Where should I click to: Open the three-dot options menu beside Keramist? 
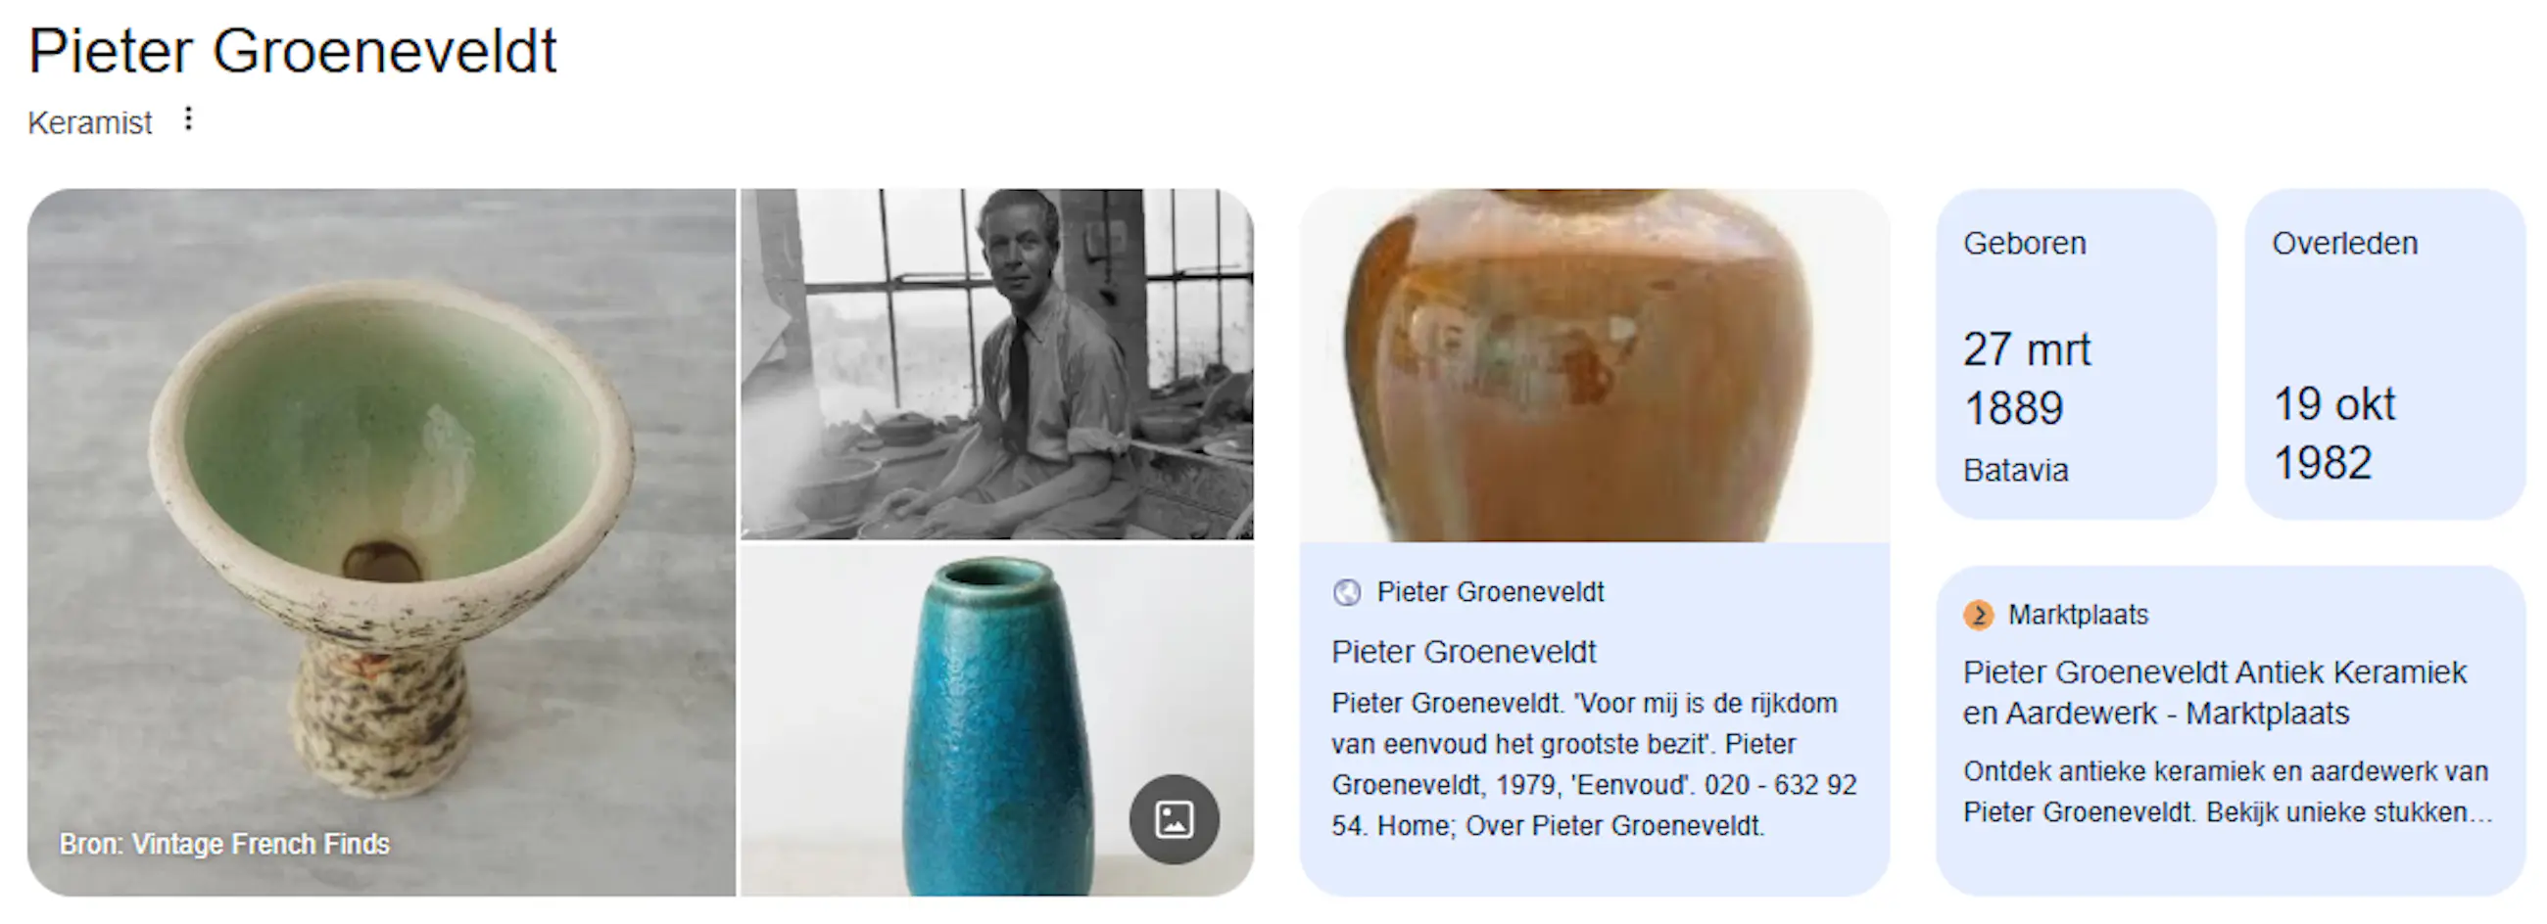coord(188,119)
